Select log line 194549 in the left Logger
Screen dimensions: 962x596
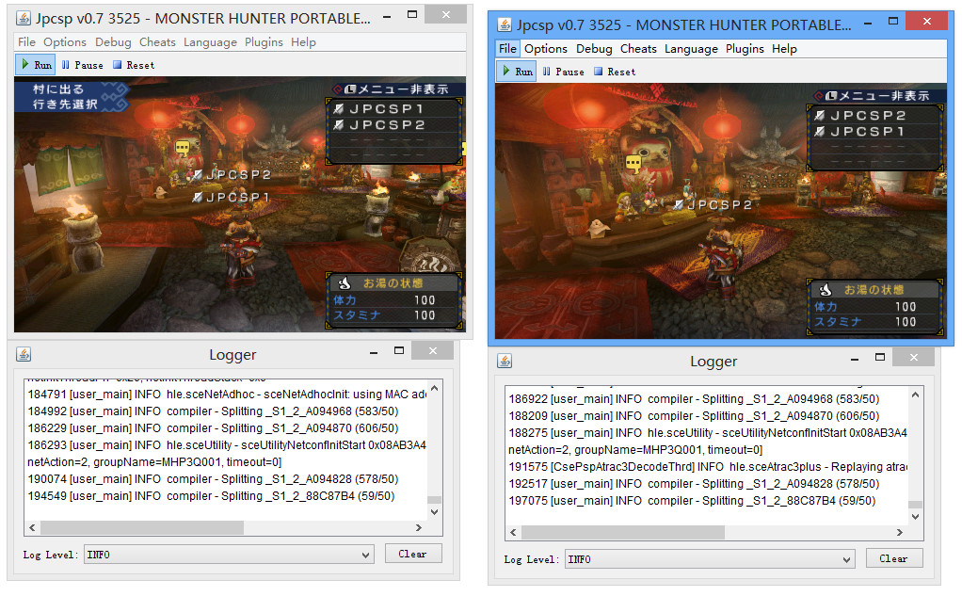point(211,496)
